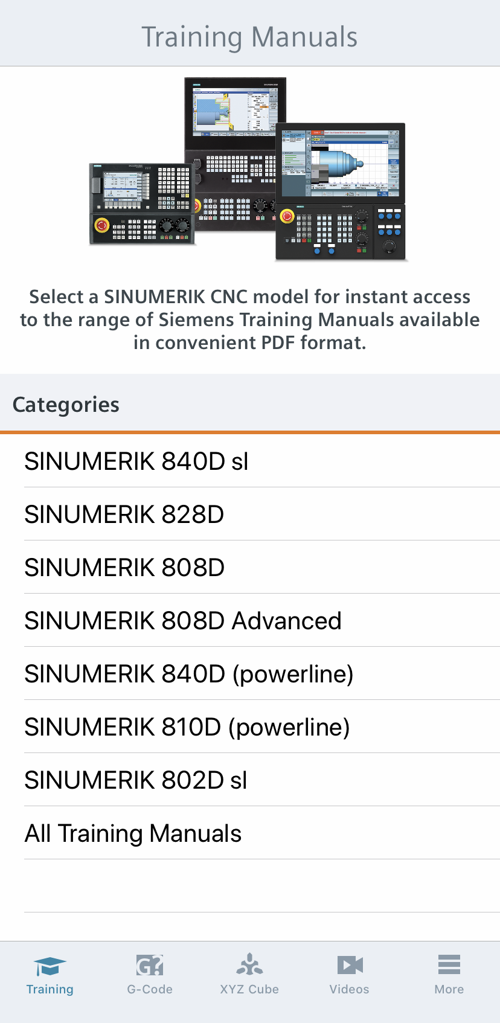Viewport: 500px width, 1023px height.
Task: Tap the Categories section header
Action: (250, 403)
